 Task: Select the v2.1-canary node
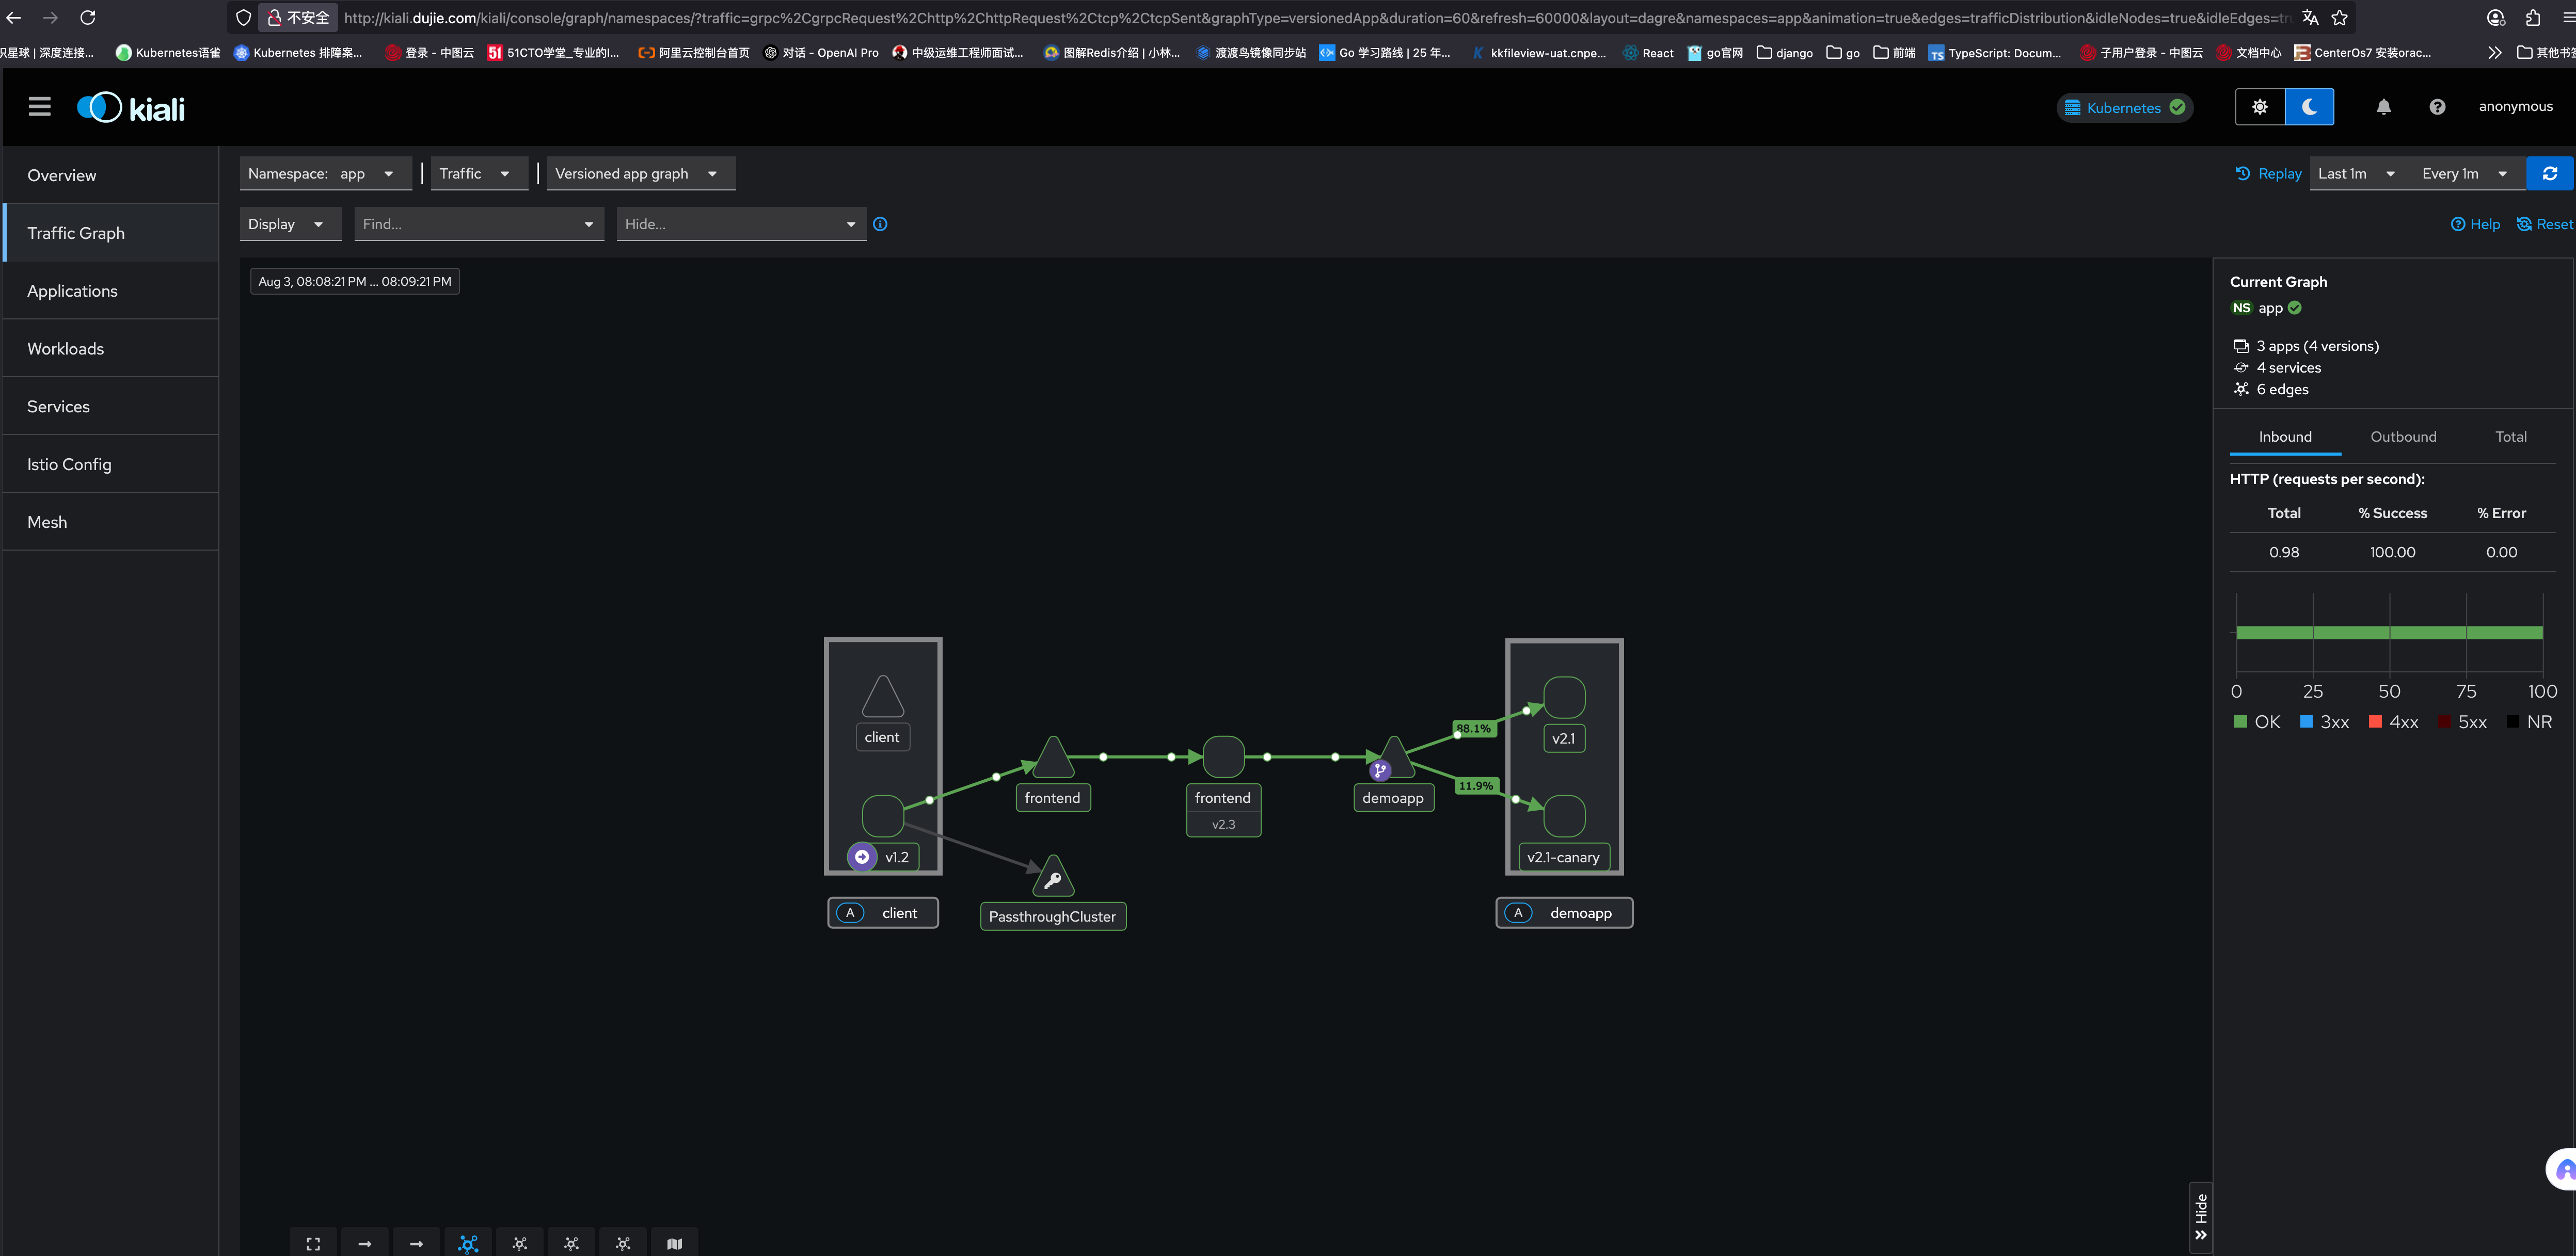pyautogui.click(x=1564, y=816)
